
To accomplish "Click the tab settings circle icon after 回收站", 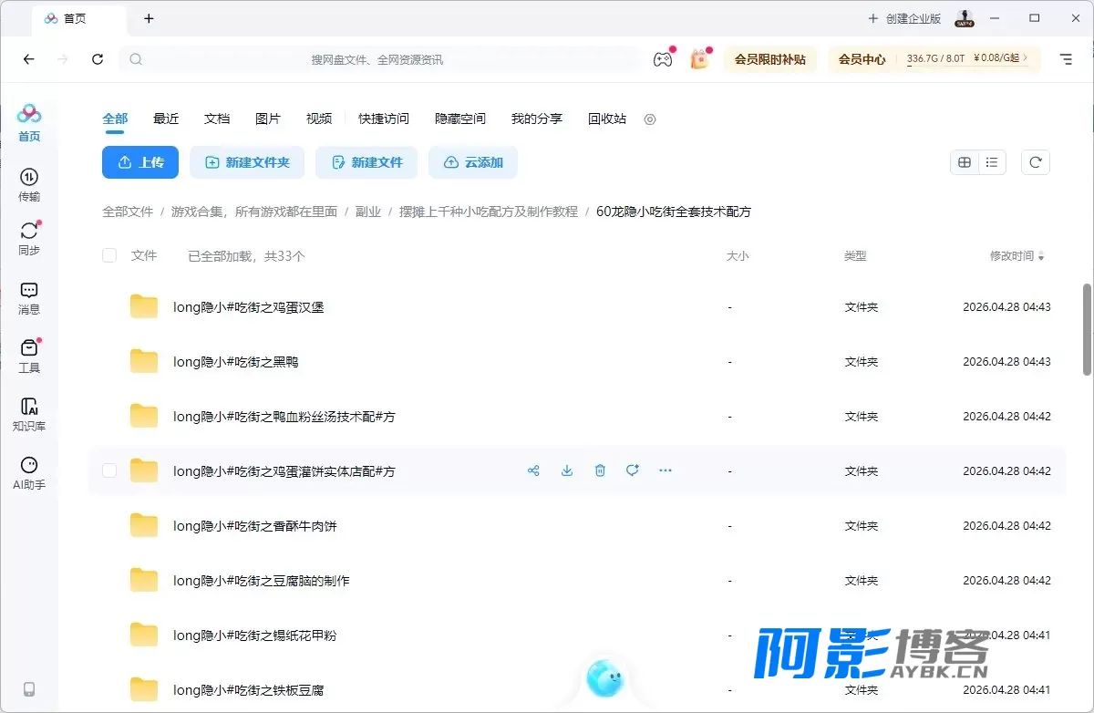I will [650, 119].
